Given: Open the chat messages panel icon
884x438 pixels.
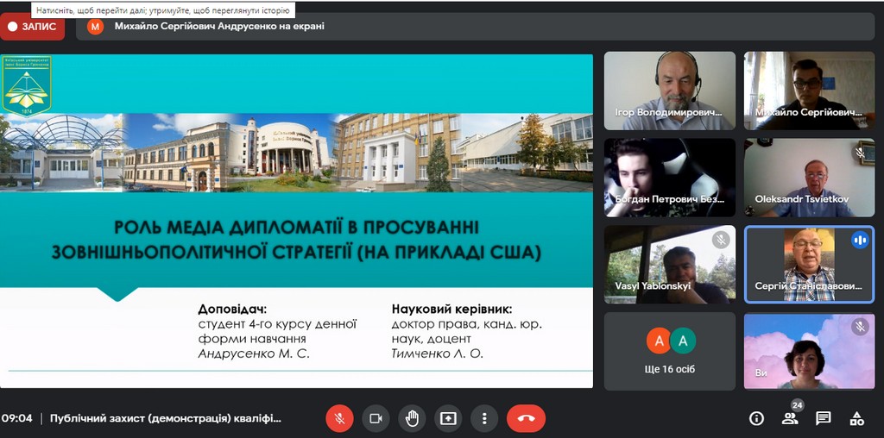Looking at the screenshot, I should (x=824, y=418).
